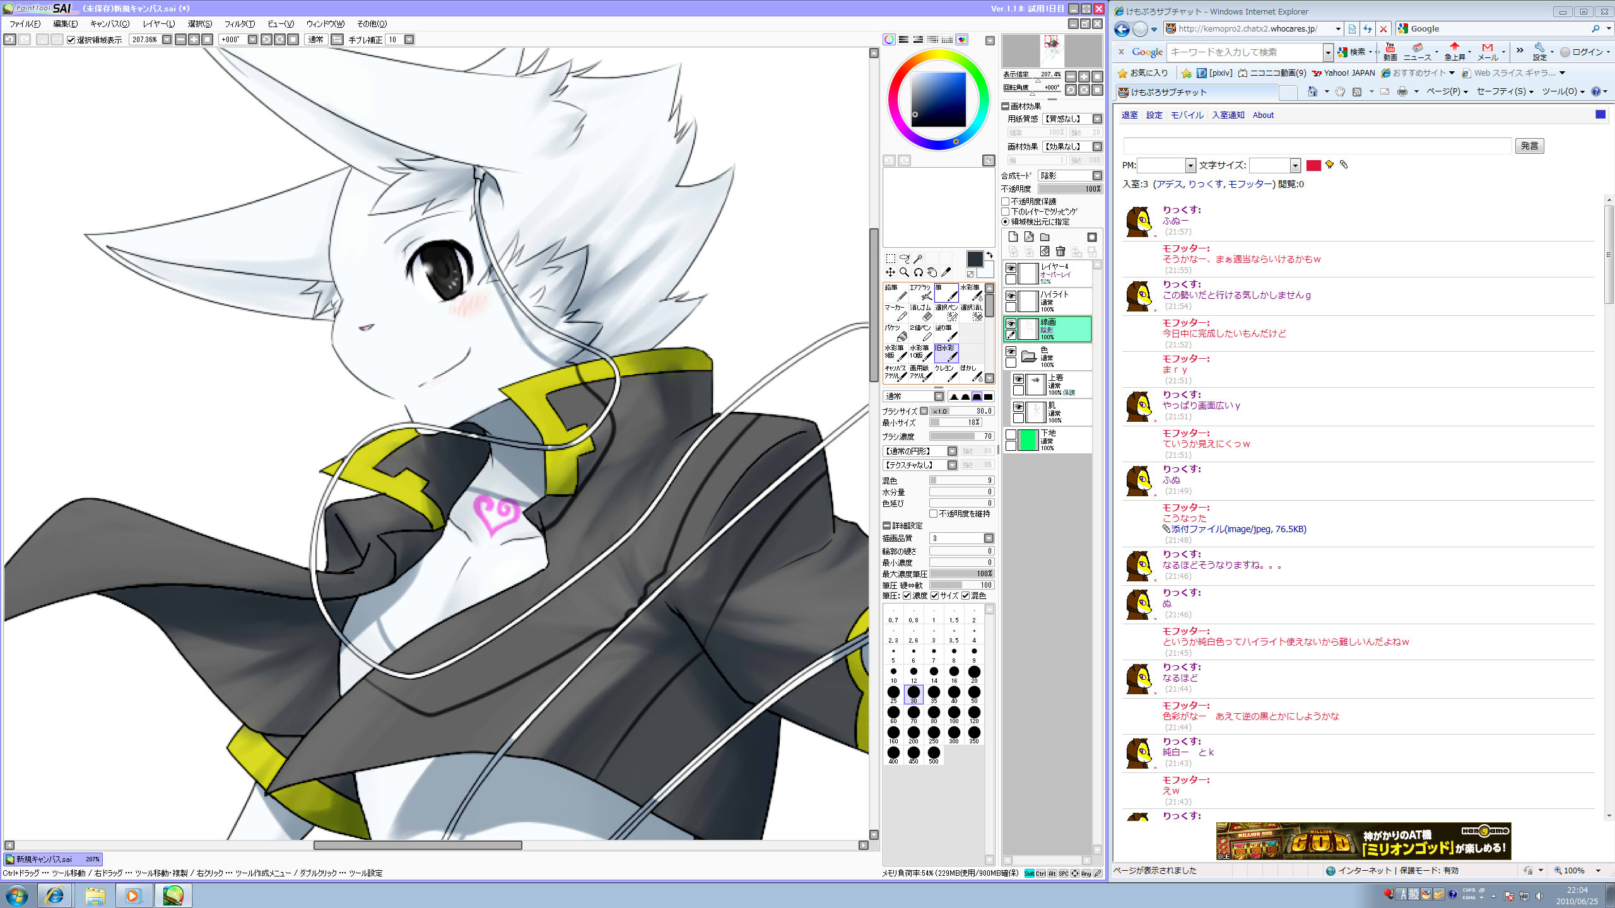Adjust the ブラシ濃度 brush density slider

961,436
